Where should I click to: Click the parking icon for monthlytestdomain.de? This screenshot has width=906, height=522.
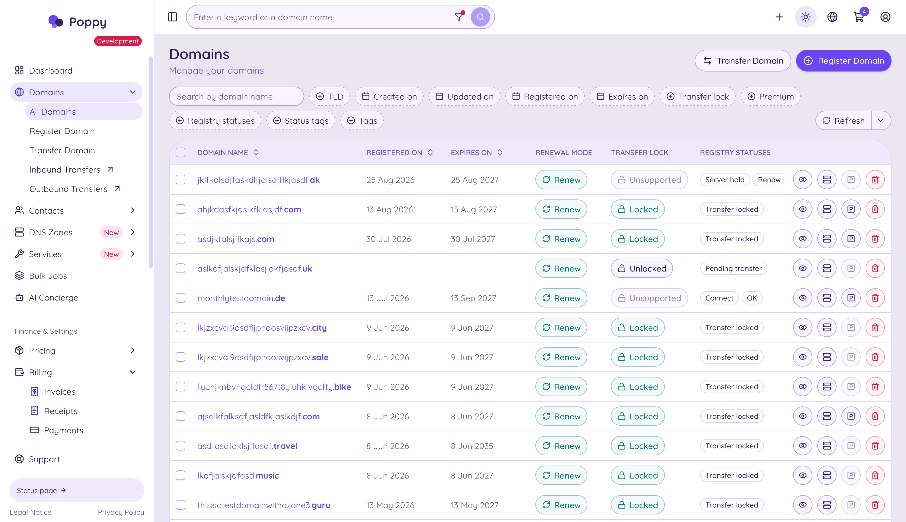click(x=851, y=298)
